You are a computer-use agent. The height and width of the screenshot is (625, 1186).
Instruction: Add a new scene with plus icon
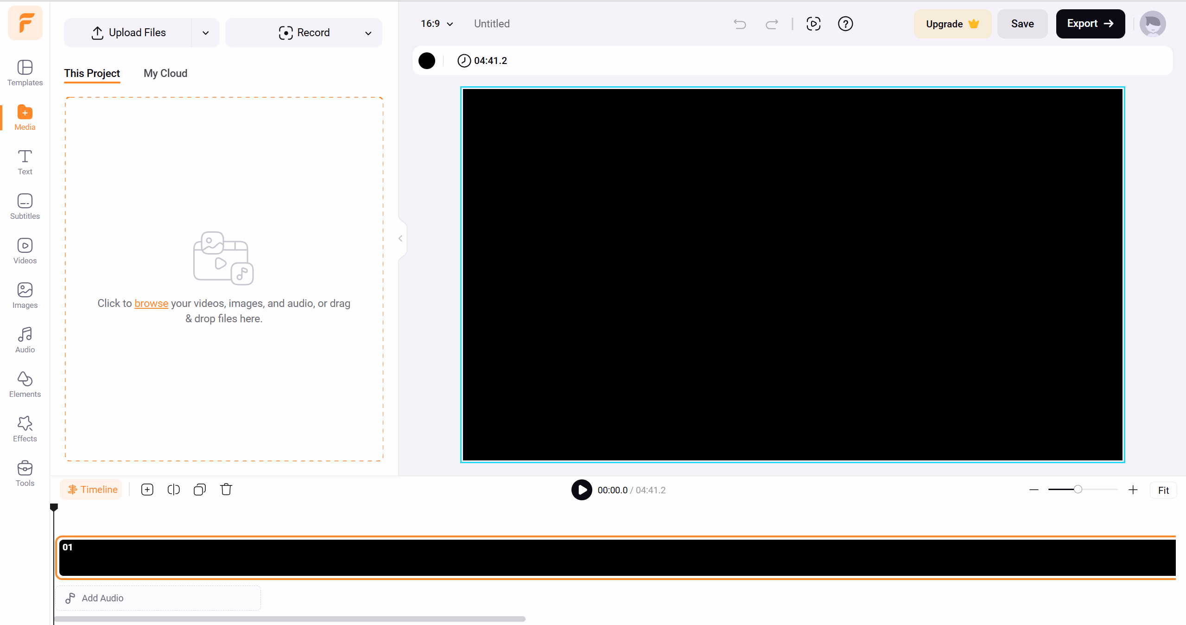click(x=147, y=490)
